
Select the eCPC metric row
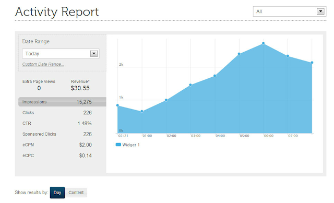pyautogui.click(x=57, y=156)
